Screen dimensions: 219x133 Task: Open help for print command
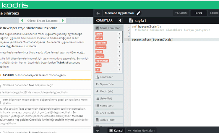119,34
